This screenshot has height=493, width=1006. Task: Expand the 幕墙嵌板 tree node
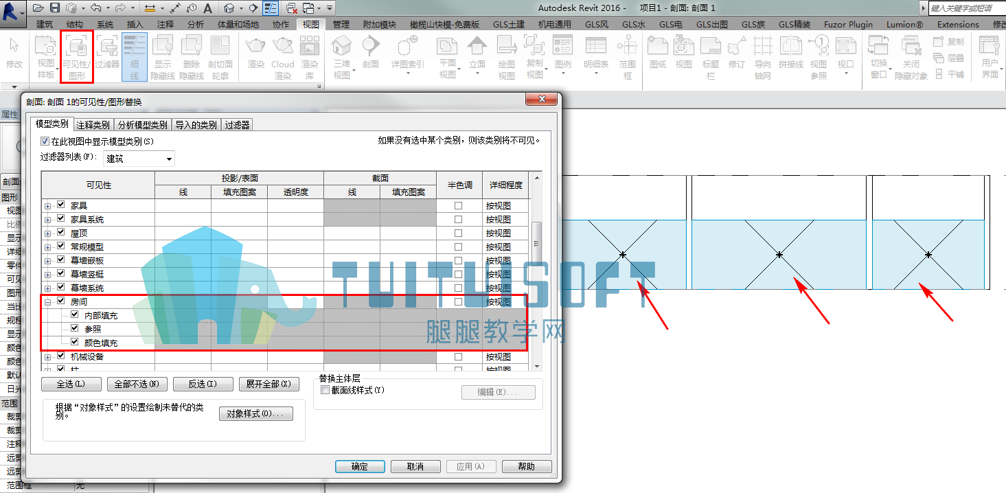tap(48, 261)
